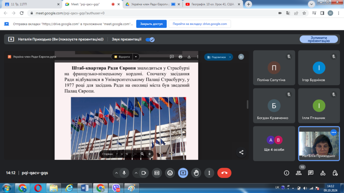Open the emoji reactions panel
The image size is (344, 193).
pos(170,173)
